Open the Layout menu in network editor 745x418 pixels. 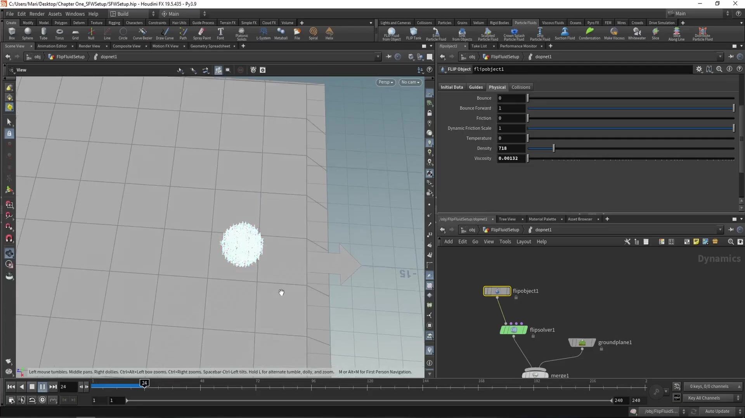click(523, 242)
